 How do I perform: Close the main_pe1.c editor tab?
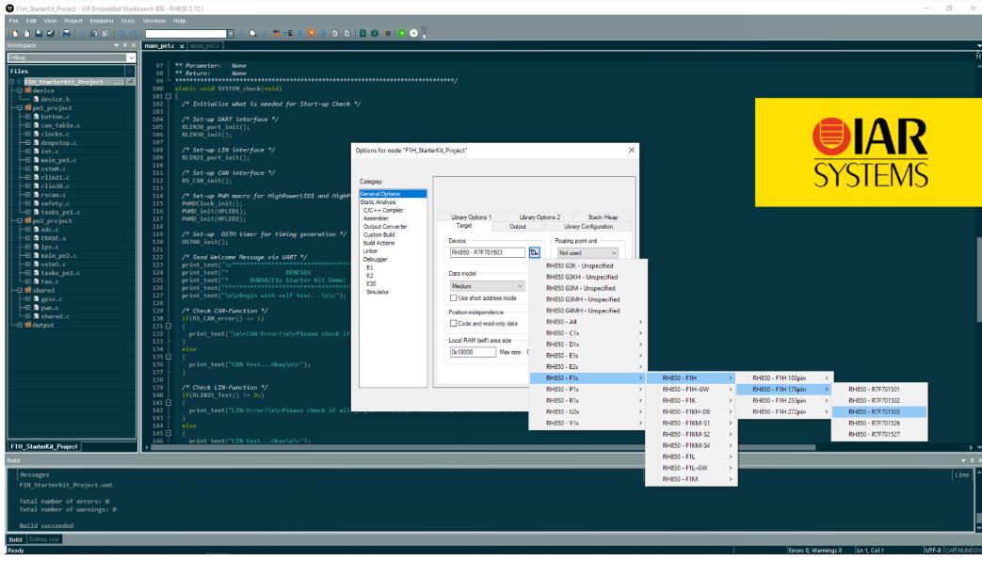183,44
